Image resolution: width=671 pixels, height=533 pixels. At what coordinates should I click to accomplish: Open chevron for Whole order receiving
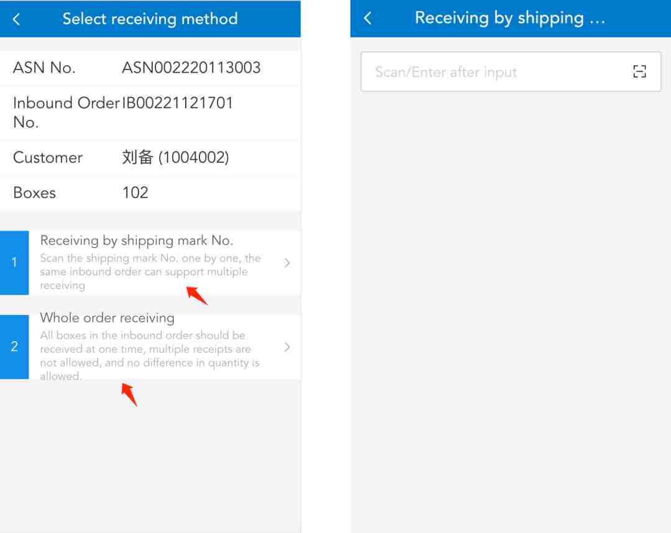point(287,347)
